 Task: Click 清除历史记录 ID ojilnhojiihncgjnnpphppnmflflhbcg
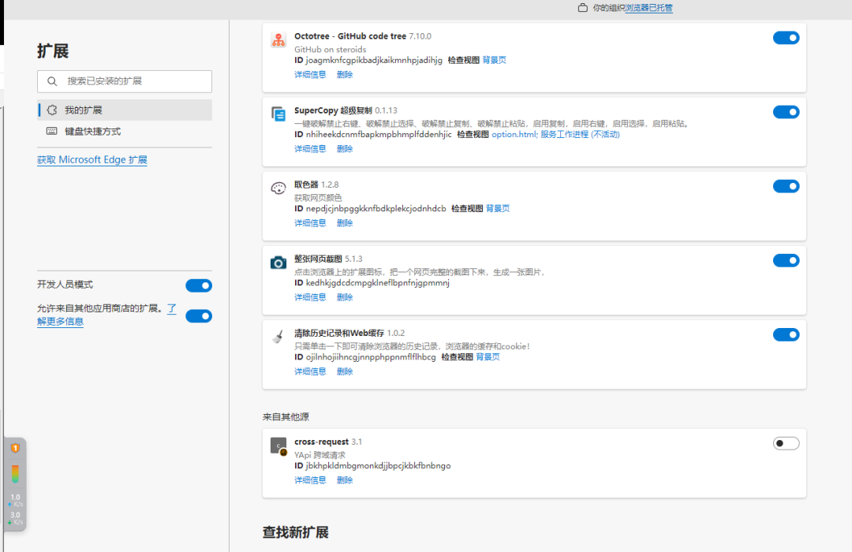tap(371, 357)
